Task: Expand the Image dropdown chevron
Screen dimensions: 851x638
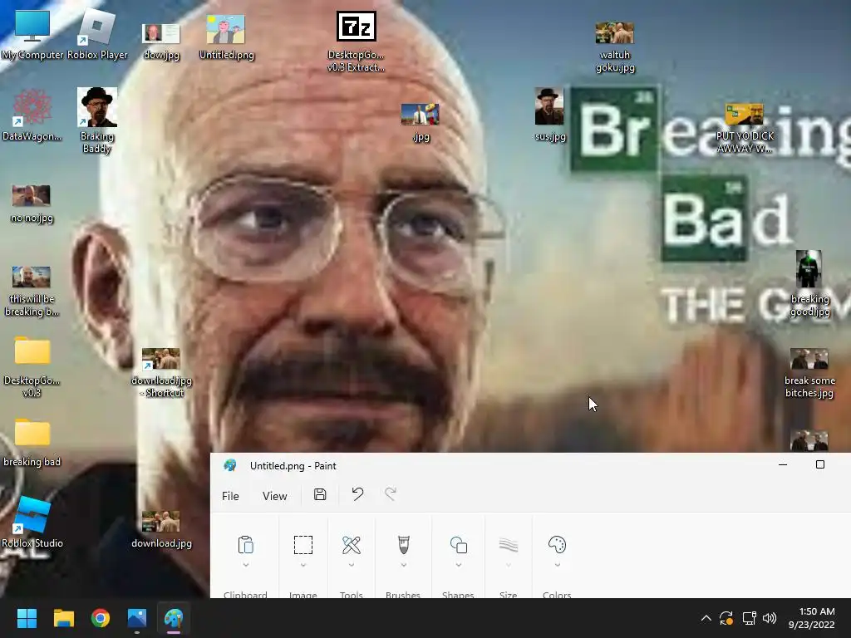Action: [x=303, y=565]
